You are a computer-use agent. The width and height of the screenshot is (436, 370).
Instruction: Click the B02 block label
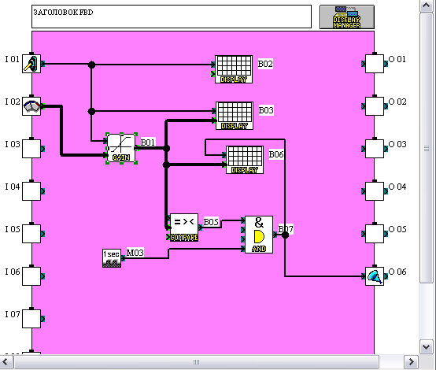click(x=265, y=64)
